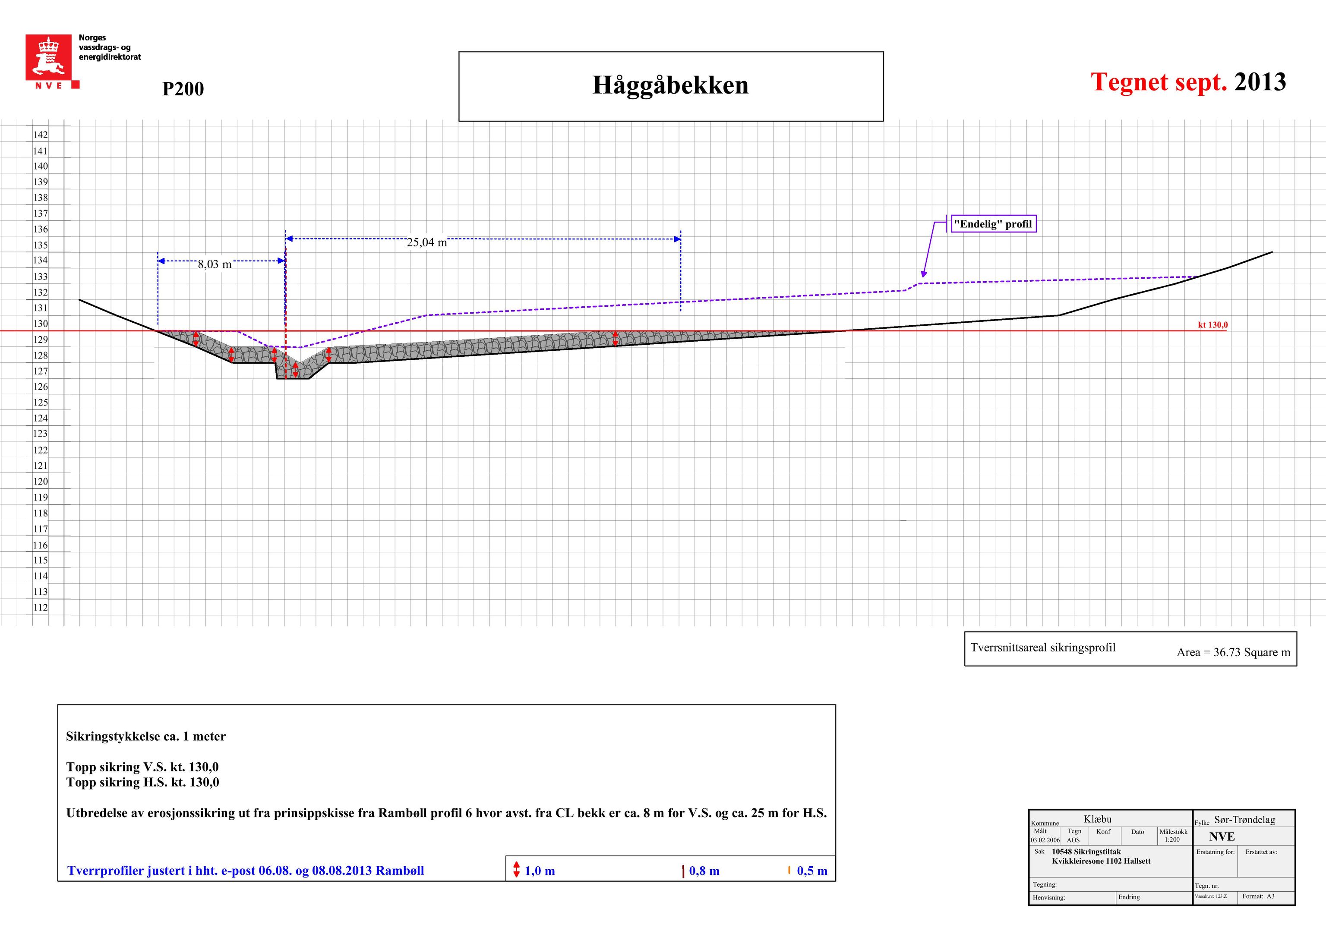Viewport: 1326px width, 937px height.
Task: Click the 'Format: A3' cell
Action: coord(1266,897)
